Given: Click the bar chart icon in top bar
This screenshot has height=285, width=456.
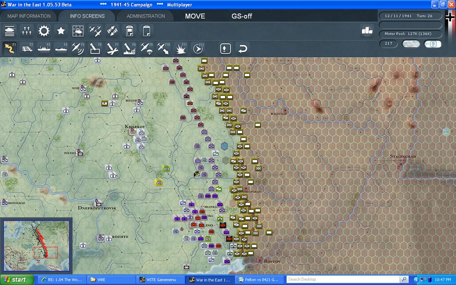Looking at the screenshot, I should click(367, 31).
